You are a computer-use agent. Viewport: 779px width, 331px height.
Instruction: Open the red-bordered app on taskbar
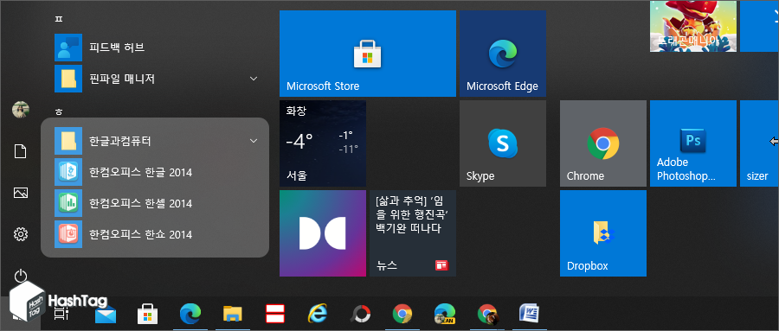(274, 315)
